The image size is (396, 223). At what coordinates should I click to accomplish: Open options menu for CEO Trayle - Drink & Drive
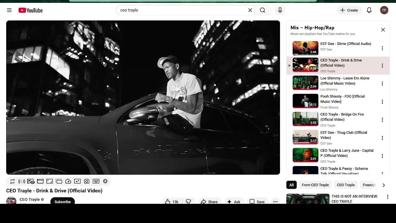pos(382,66)
